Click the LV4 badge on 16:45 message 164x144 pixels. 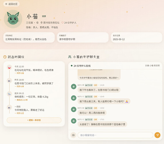(x=95, y=96)
